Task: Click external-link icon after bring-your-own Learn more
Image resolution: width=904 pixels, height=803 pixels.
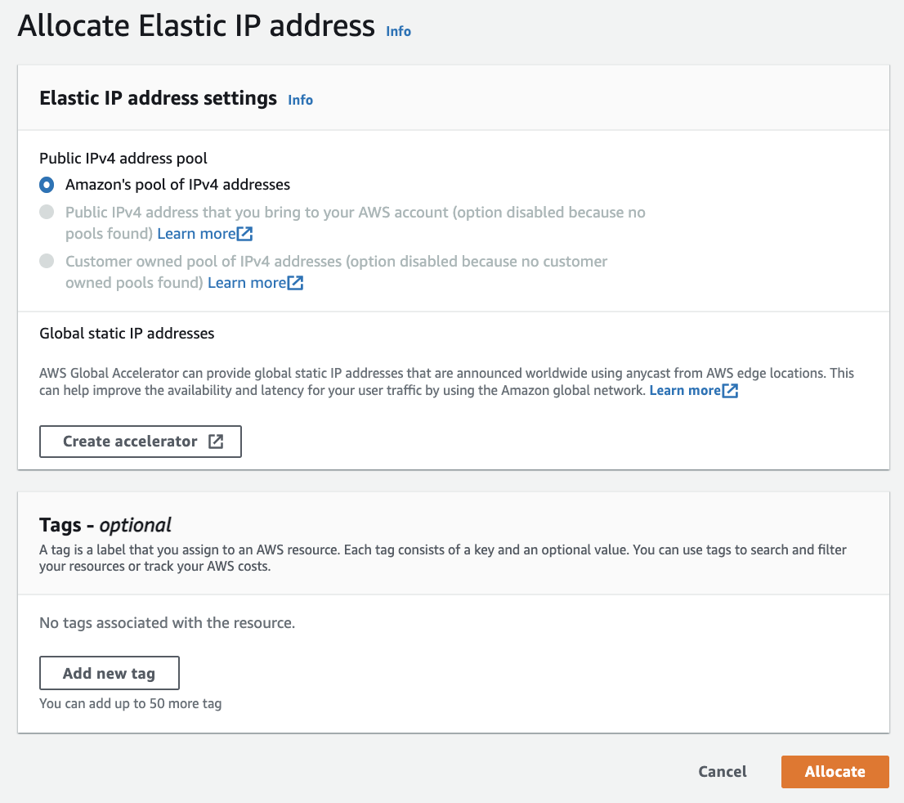Action: (x=245, y=234)
